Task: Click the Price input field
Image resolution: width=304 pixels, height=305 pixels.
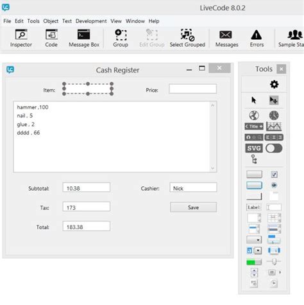Action: (x=193, y=89)
